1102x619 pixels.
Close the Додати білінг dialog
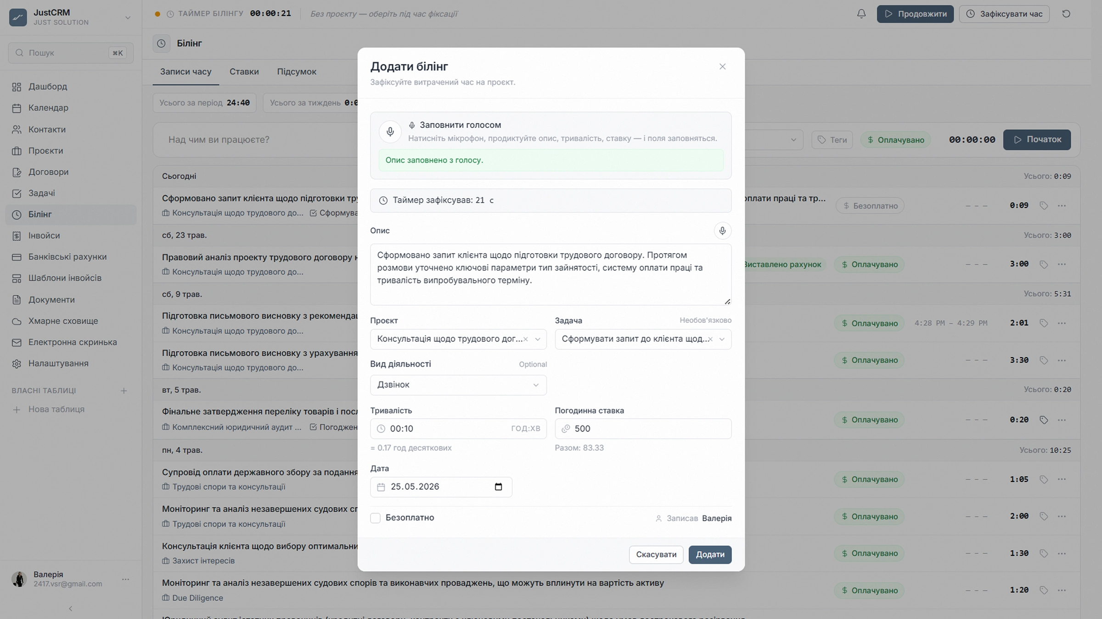point(722,66)
